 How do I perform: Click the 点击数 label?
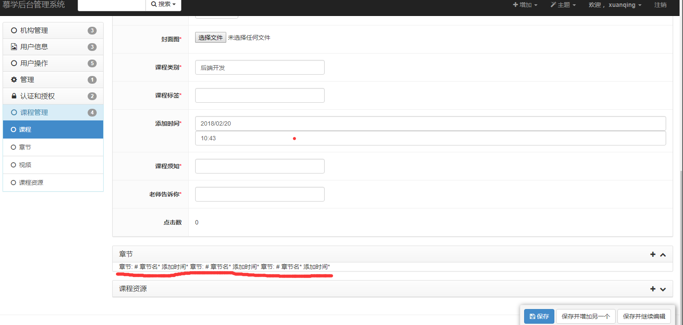coord(173,222)
